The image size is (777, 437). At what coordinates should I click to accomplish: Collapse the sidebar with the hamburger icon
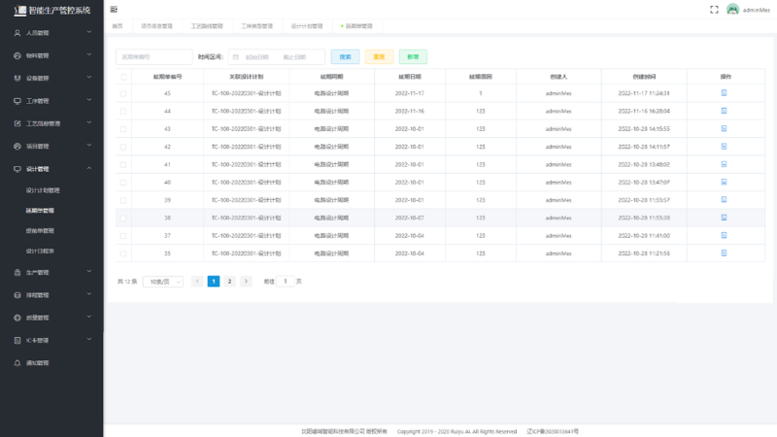pos(114,9)
